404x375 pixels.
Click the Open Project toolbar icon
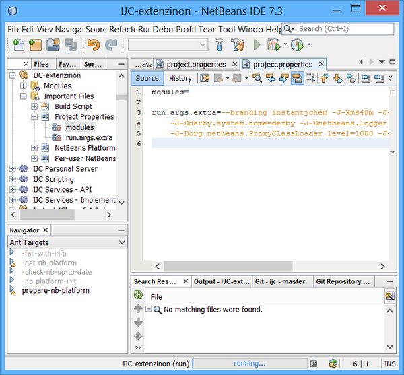(53, 45)
